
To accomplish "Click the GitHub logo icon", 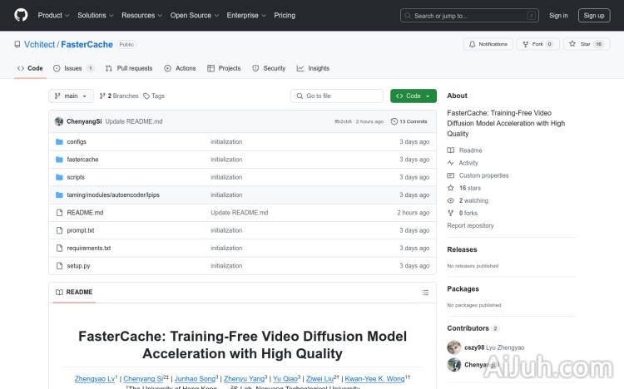I will [x=21, y=15].
